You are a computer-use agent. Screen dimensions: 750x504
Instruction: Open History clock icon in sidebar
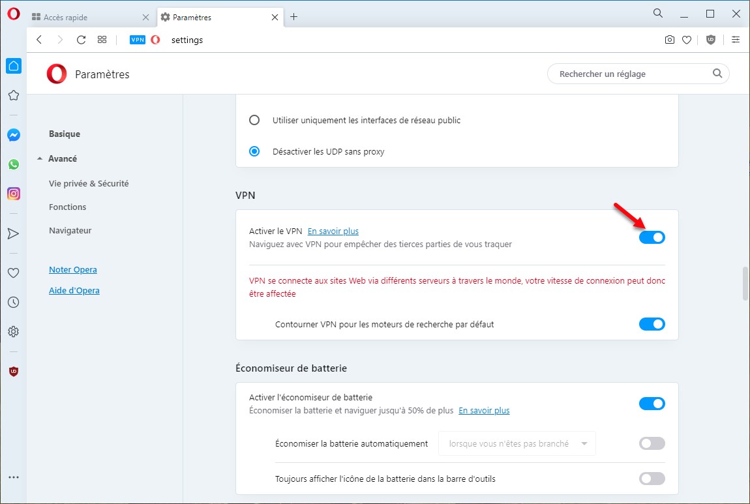coord(13,303)
